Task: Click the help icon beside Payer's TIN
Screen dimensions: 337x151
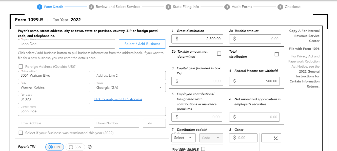Action: tap(89, 147)
